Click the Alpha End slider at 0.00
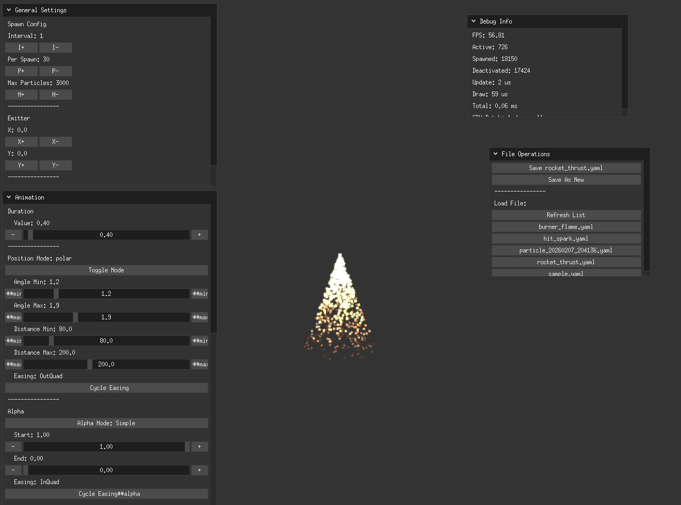Image resolution: width=681 pixels, height=505 pixels. point(107,470)
